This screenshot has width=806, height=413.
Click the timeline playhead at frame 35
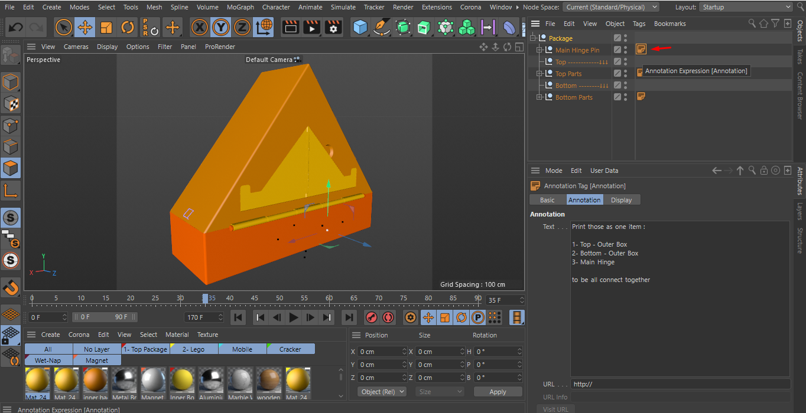204,299
